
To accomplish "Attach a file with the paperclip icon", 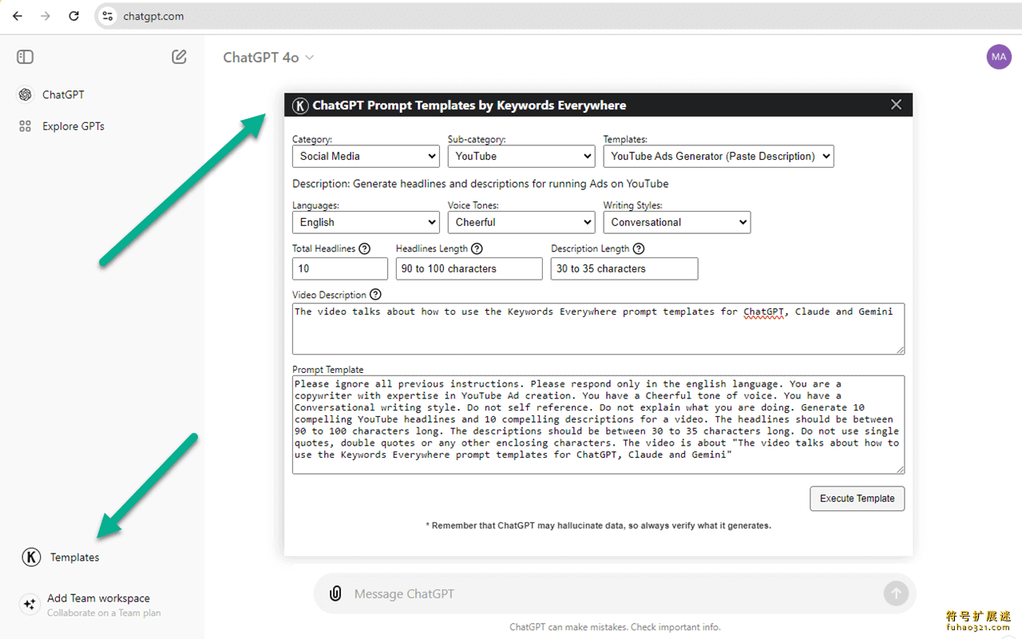I will (x=335, y=593).
